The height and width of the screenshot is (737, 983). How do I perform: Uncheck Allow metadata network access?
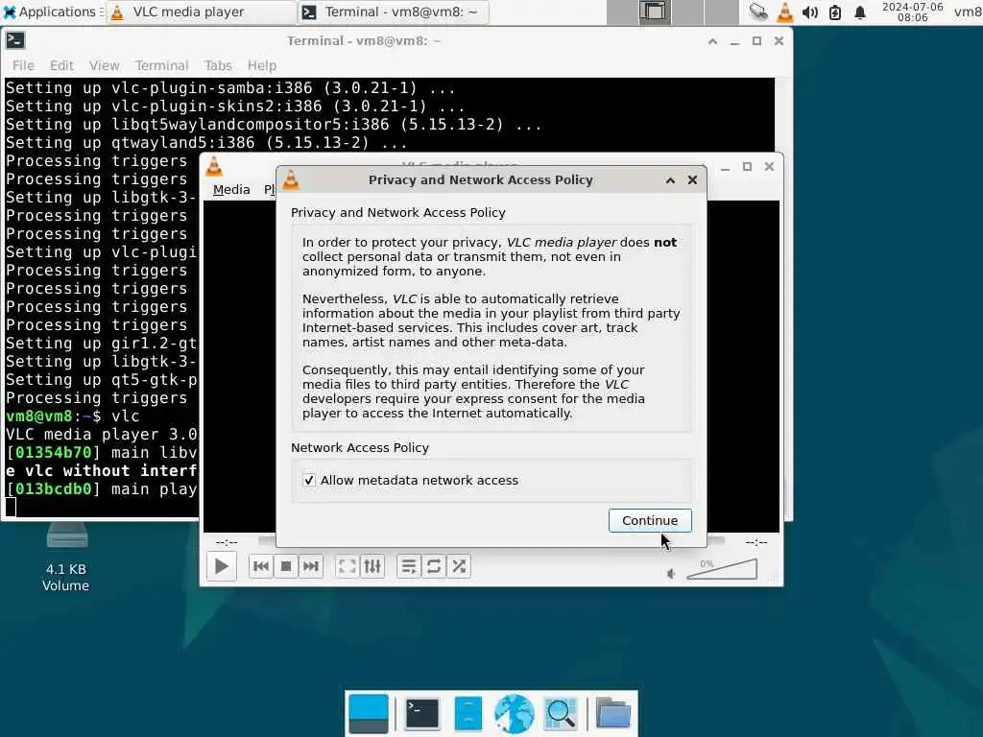click(309, 480)
